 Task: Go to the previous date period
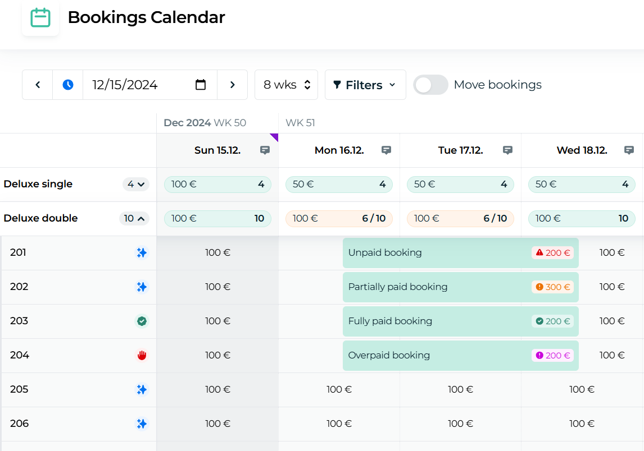[x=38, y=85]
